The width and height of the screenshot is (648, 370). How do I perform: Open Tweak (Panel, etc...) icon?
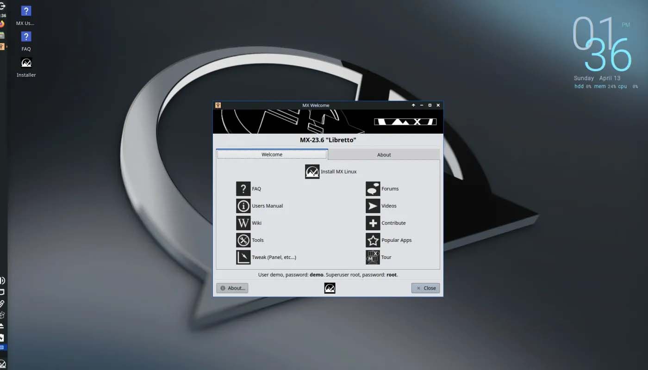(243, 257)
